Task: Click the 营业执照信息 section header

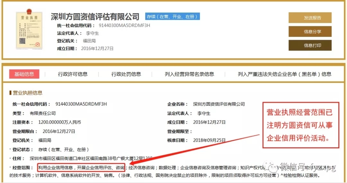Action: coord(27,93)
